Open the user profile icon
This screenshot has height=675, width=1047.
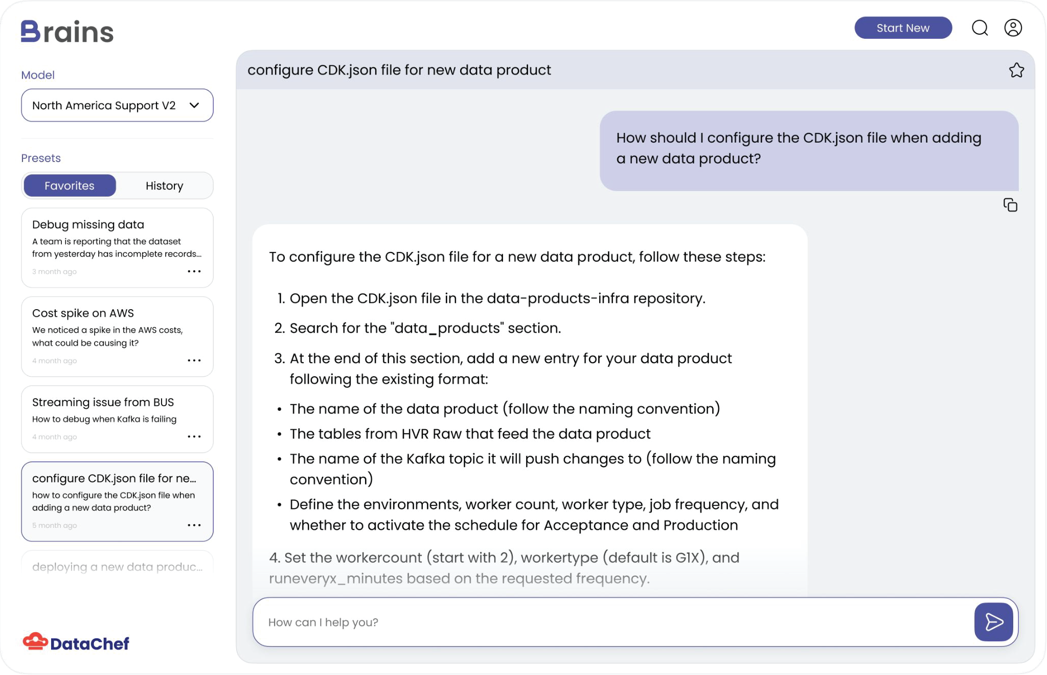(1013, 28)
